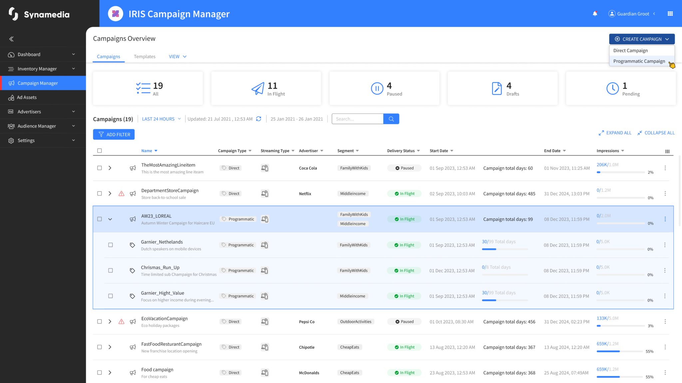
Task: Open the notifications bell
Action: click(595, 14)
